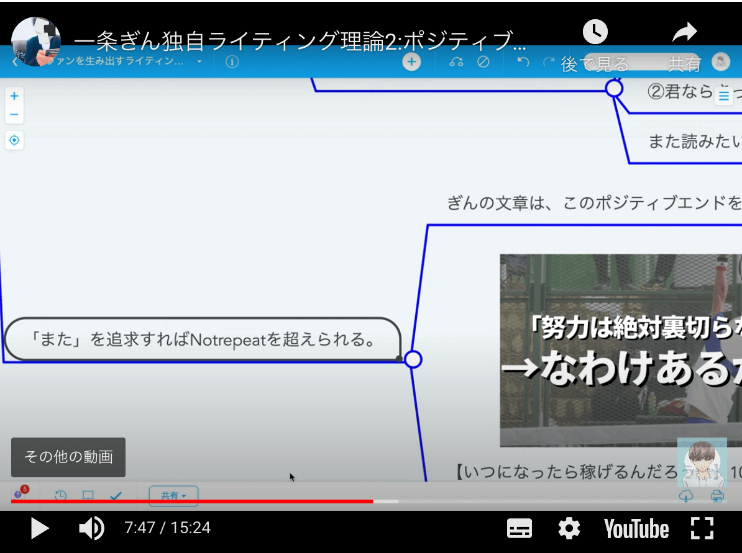Screen dimensions: 742x553
Task: Select the text ぎんの文章は、このポジティブエンドを
Action: point(594,203)
